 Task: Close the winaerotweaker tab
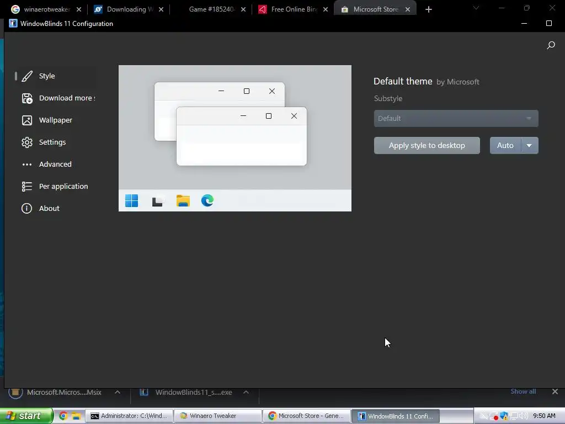tap(79, 9)
